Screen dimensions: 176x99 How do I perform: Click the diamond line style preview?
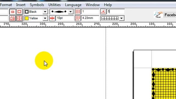pos(59,12)
